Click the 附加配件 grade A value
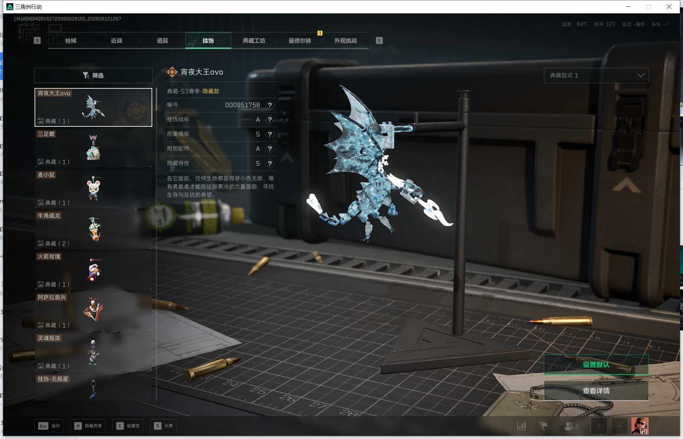The height and width of the screenshot is (439, 683). tap(258, 149)
